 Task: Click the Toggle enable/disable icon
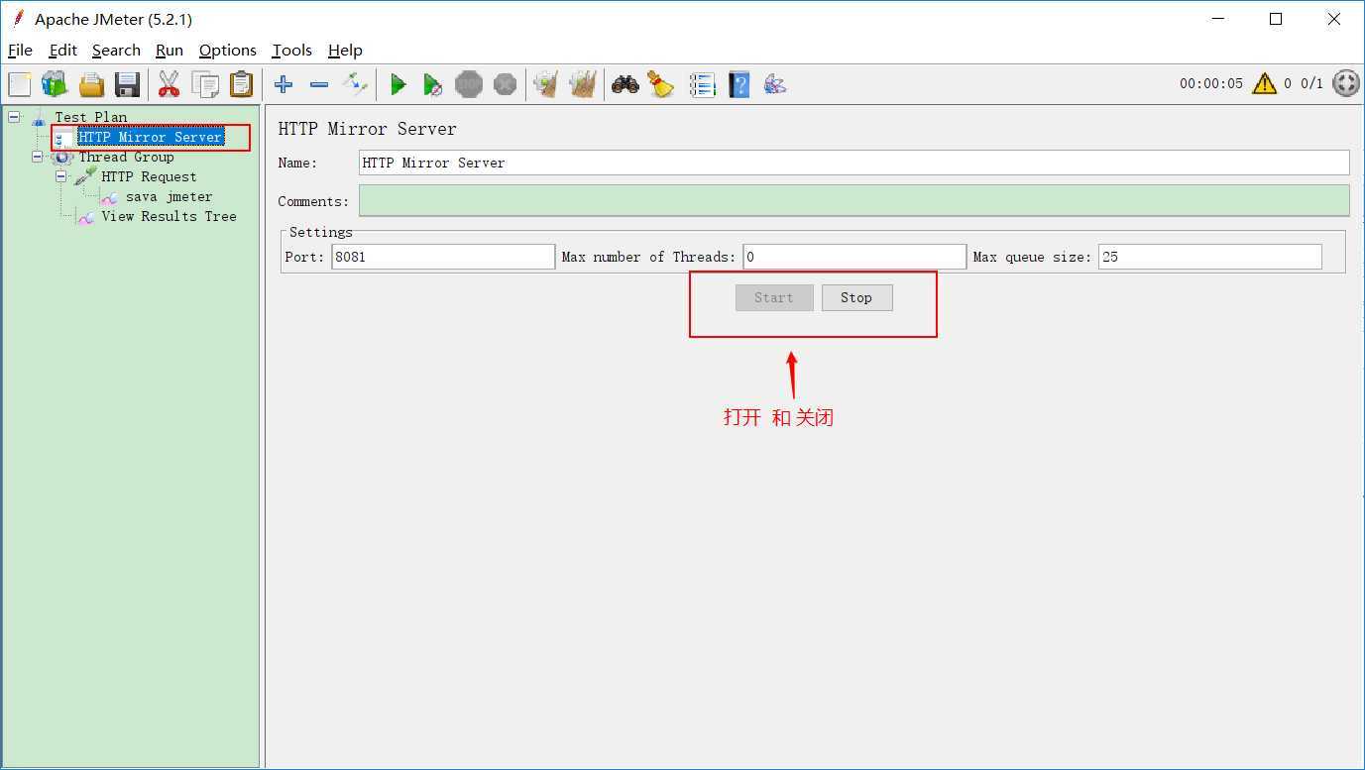355,84
